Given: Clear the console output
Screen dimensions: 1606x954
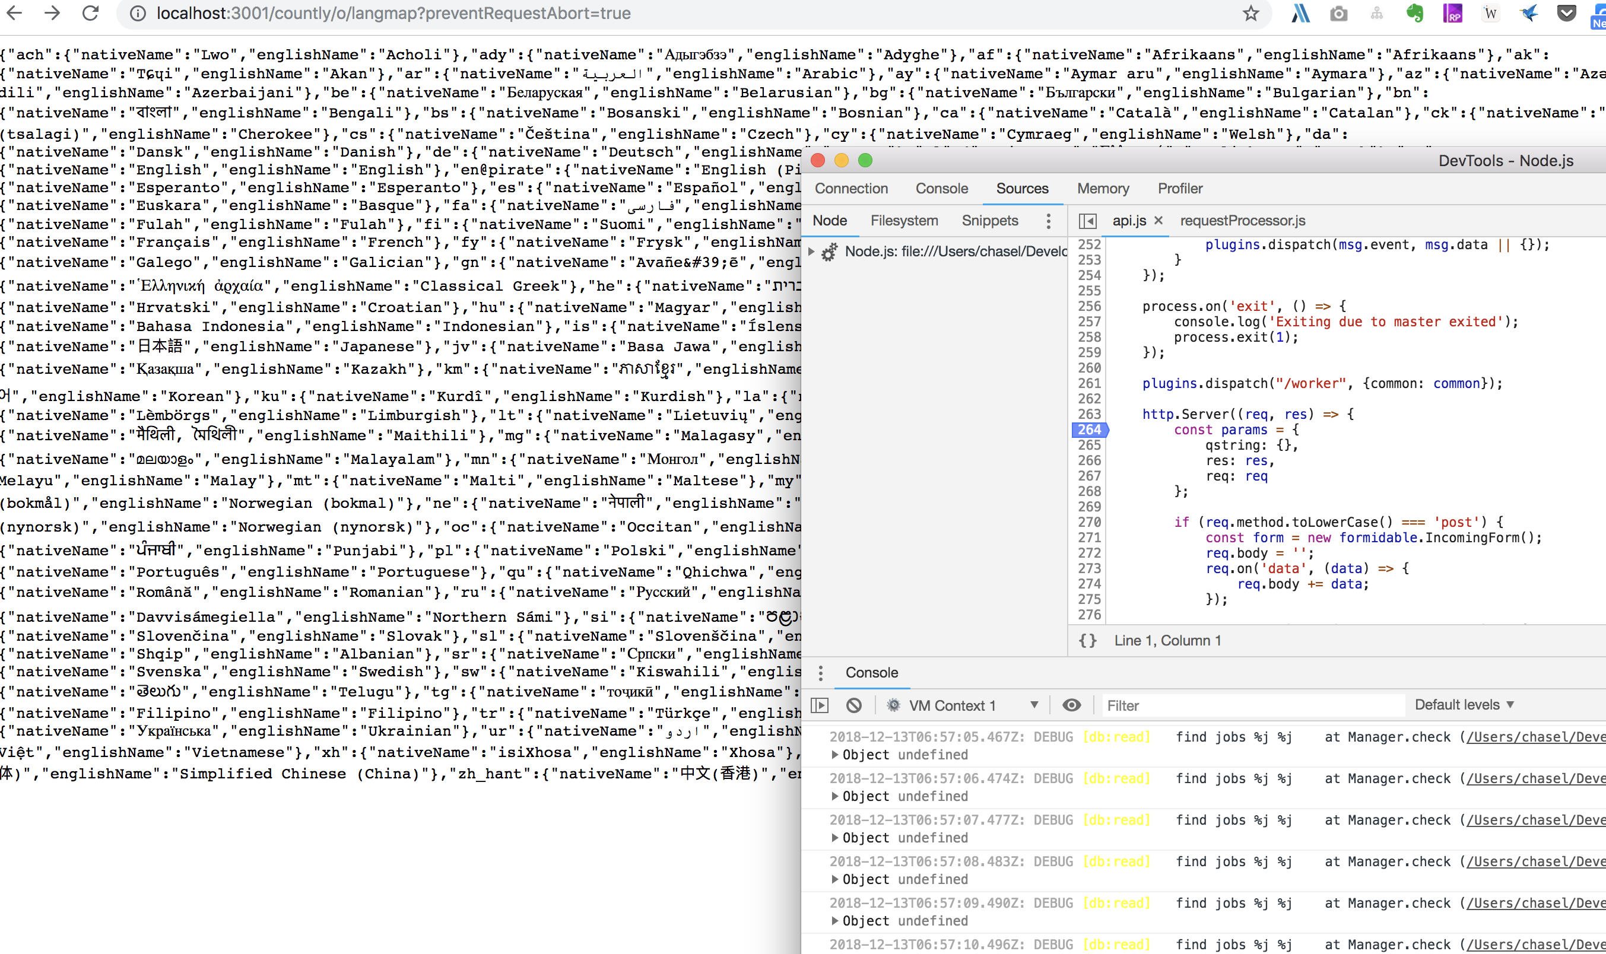Looking at the screenshot, I should click(x=854, y=705).
